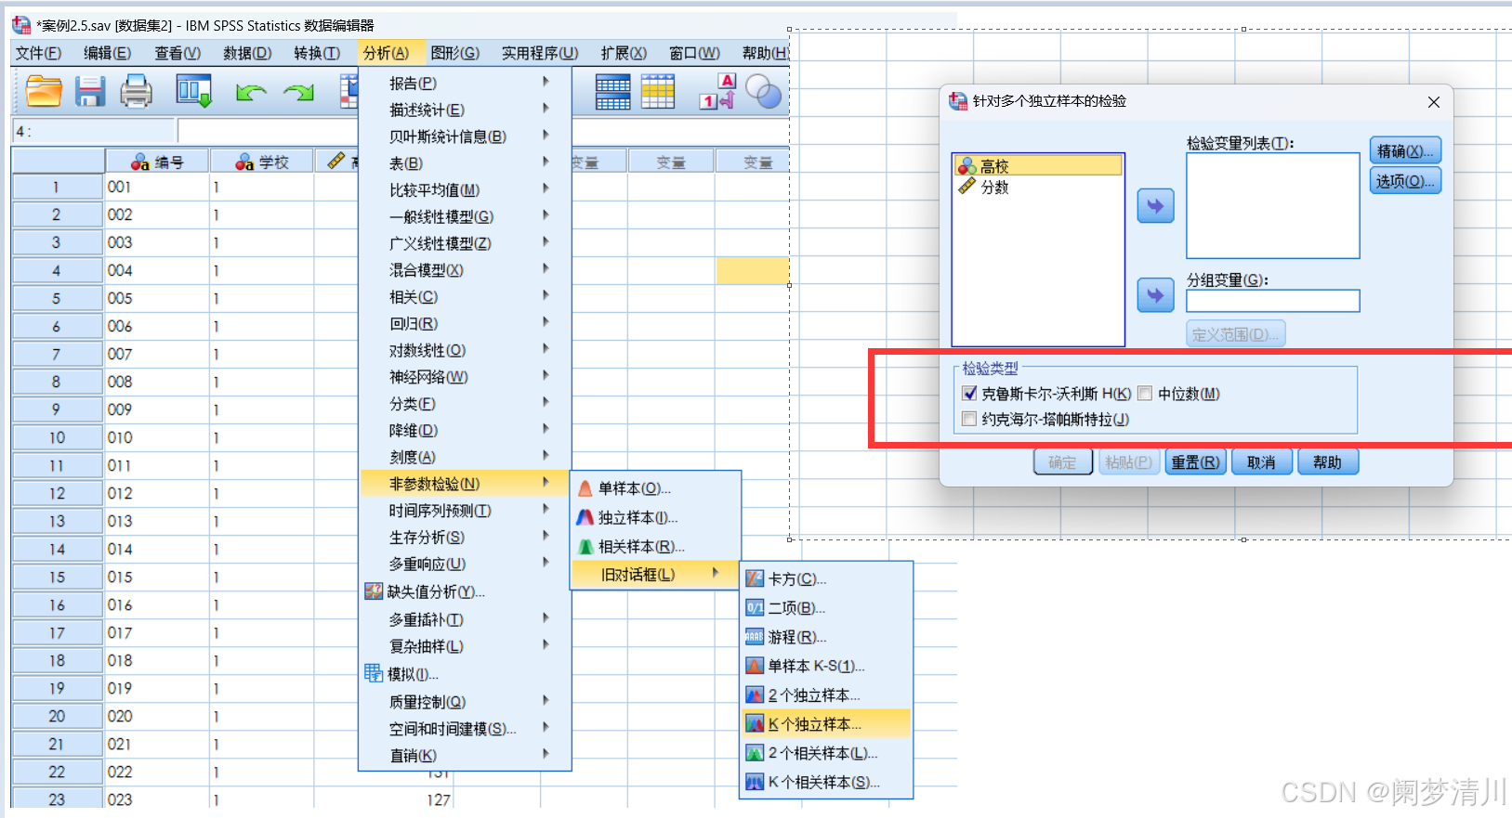Click the SPSS application icon in title bar
This screenshot has height=818, width=1512.
tap(20, 25)
